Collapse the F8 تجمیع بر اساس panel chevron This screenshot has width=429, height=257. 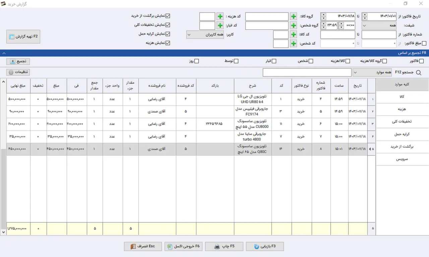coord(4,53)
